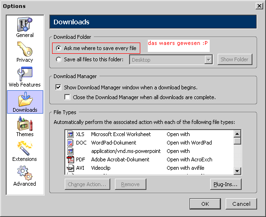
Task: Select 'Microsoft Excel Worksheet' row text
Action: coord(121,134)
